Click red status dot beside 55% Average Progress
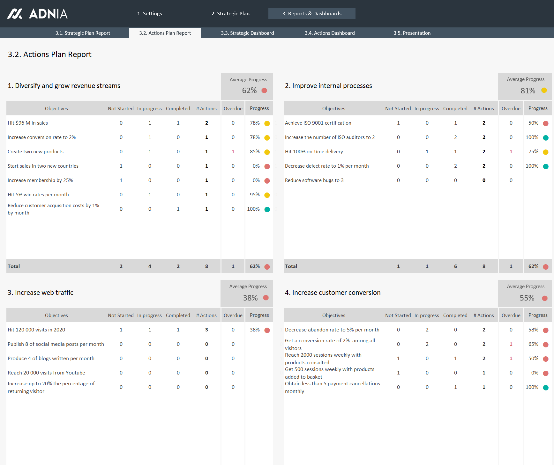The width and height of the screenshot is (554, 465). [544, 298]
